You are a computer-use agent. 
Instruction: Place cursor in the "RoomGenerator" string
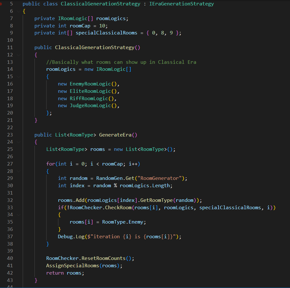coord(159,178)
